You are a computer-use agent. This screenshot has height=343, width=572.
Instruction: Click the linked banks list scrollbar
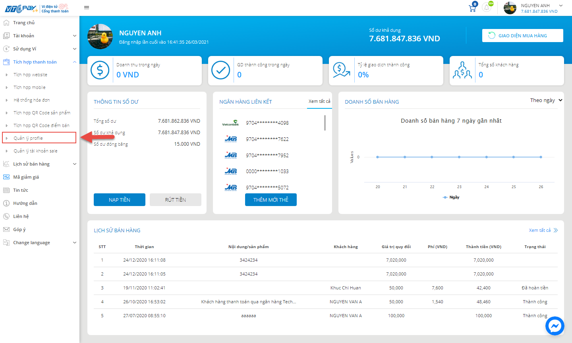point(325,123)
